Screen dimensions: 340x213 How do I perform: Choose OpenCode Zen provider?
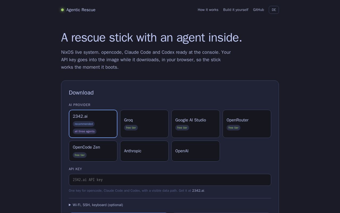pyautogui.click(x=93, y=151)
